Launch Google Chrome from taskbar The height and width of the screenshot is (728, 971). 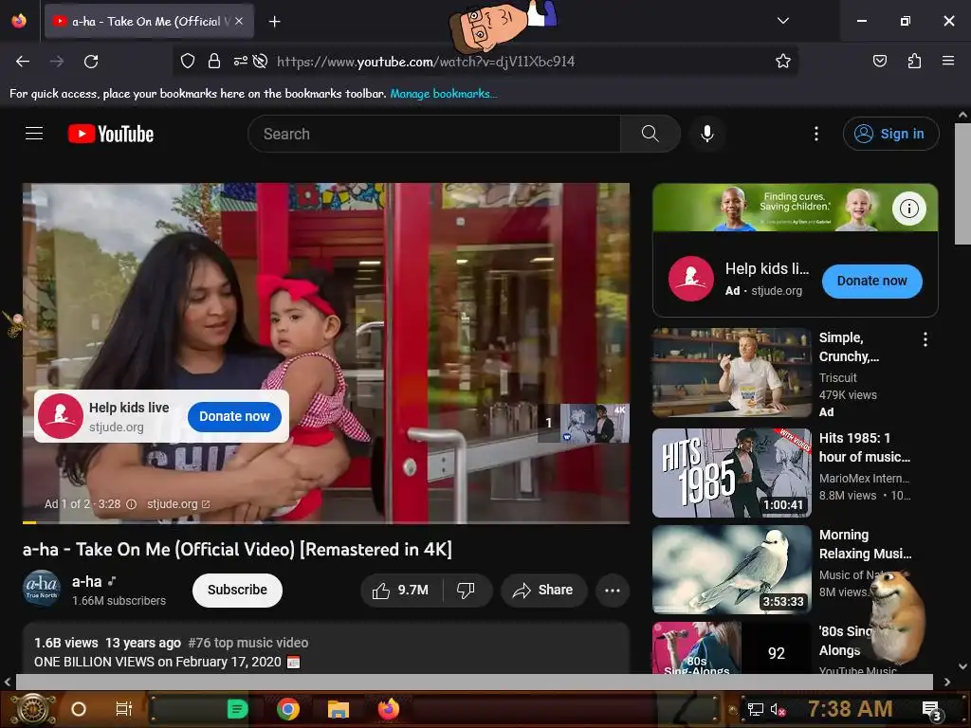coord(288,709)
